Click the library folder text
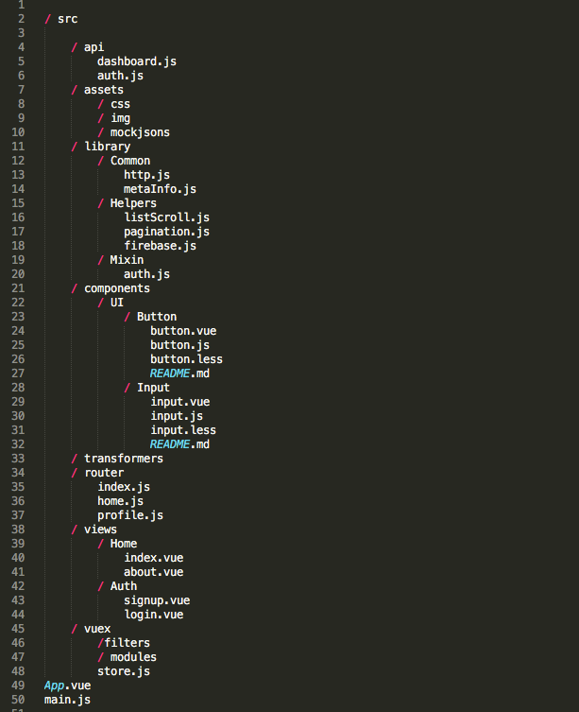This screenshot has height=712, width=579. (107, 147)
